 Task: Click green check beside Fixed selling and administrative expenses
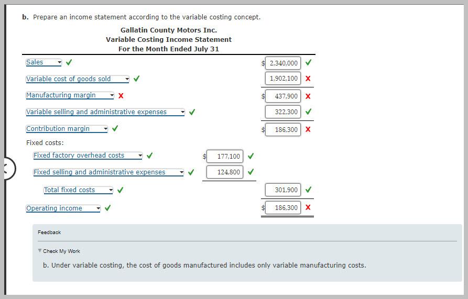click(191, 172)
